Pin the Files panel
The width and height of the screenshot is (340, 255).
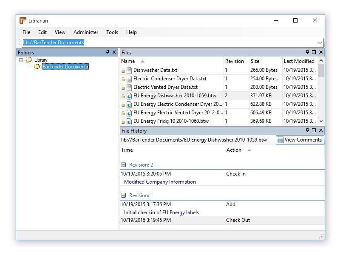coord(307,52)
